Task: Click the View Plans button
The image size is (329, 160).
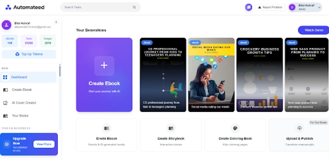Action: pos(44,144)
